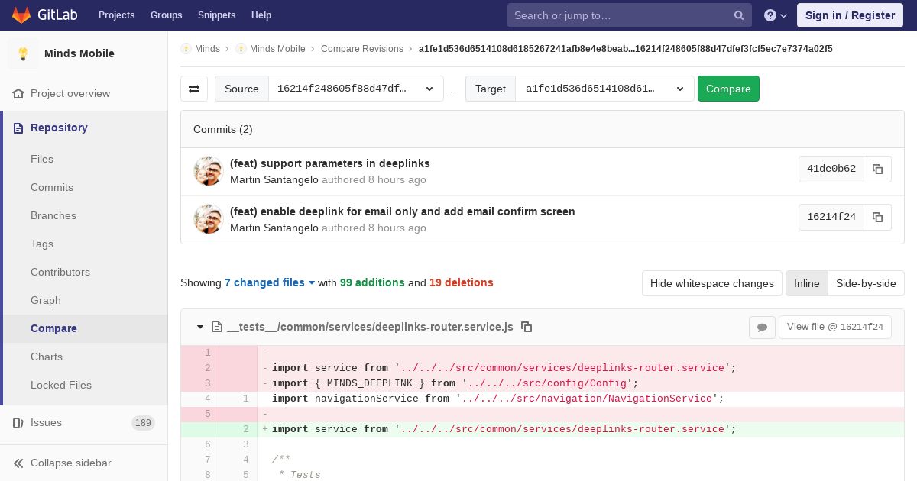Image resolution: width=917 pixels, height=481 pixels.
Task: Toggle comments for this file
Action: coord(762,328)
